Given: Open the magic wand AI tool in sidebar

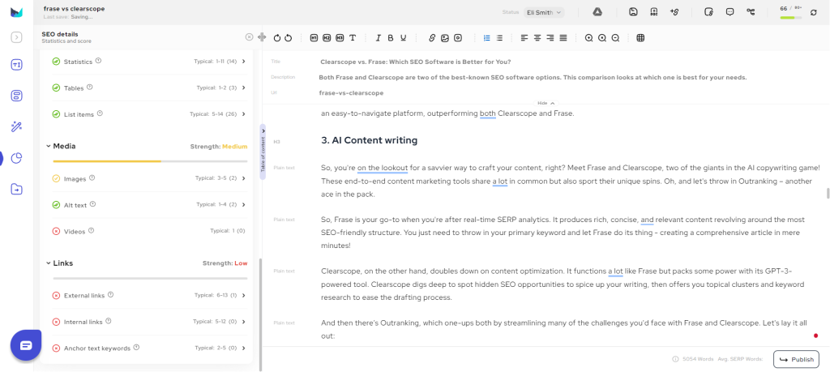Looking at the screenshot, I should coord(16,126).
